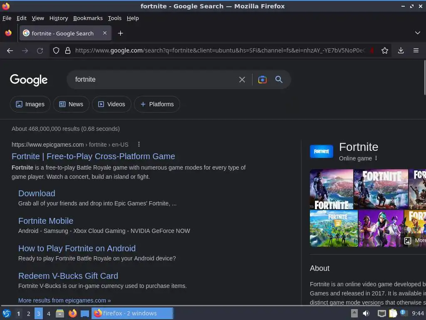Click the Fortnite logo thumbnail in knowledge panel
The image size is (426, 320).
(x=322, y=151)
